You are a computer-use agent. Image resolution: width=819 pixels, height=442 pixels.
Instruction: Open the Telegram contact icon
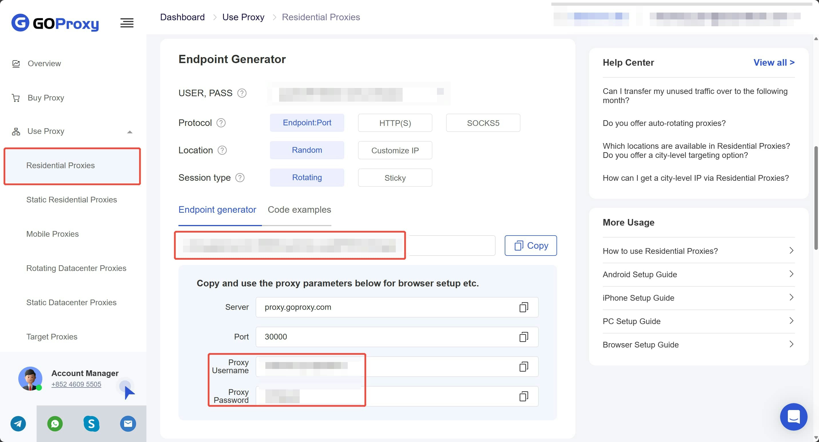pyautogui.click(x=18, y=424)
